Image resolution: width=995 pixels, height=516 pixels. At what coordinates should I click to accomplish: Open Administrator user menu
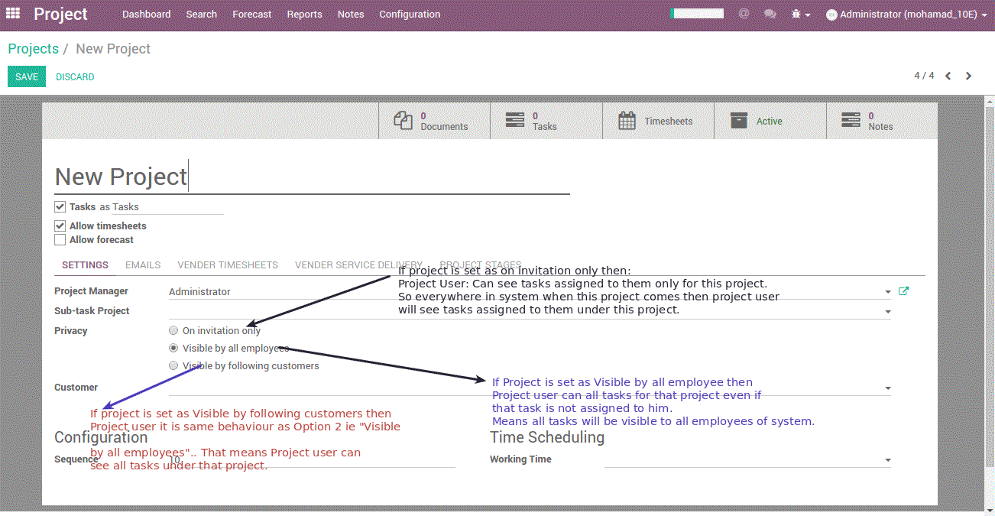(906, 15)
